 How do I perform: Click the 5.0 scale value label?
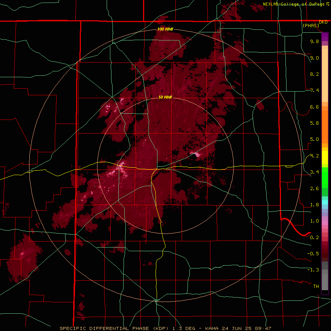tap(314, 139)
